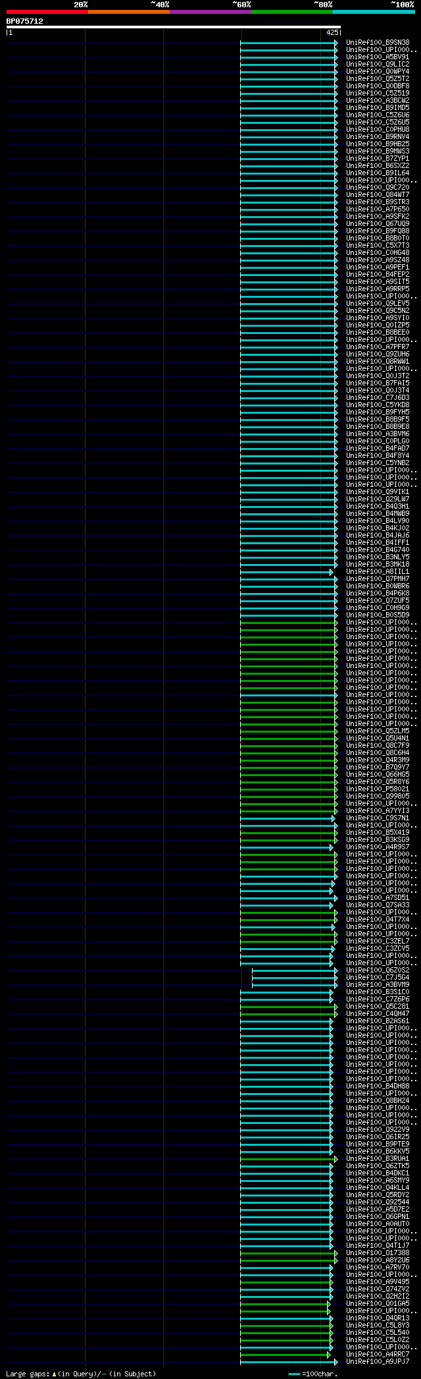
Task: Select the UniRef100_A7PFR7 label
Action: click(x=378, y=347)
